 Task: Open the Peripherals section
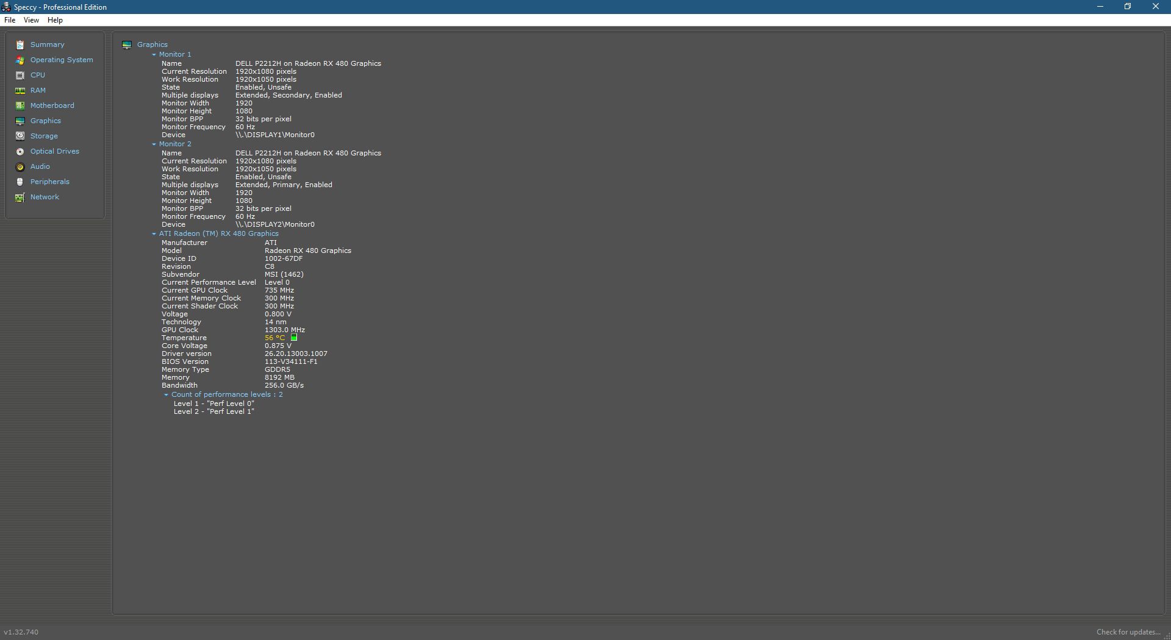tap(50, 182)
